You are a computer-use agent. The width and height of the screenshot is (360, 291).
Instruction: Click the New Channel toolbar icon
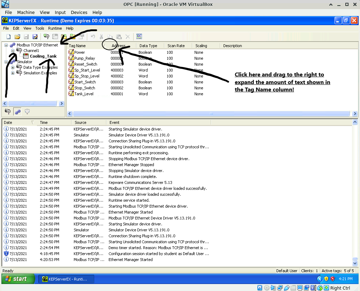[46, 37]
